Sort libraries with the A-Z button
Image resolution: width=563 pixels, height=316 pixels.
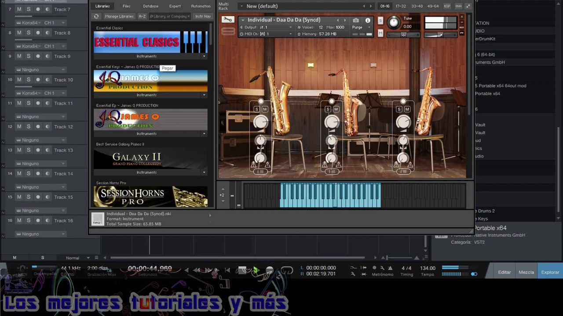[142, 16]
